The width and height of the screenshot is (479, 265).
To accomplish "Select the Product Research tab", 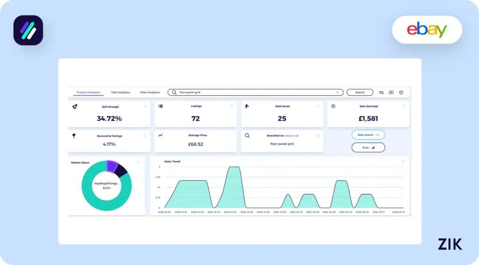I will 88,93.
